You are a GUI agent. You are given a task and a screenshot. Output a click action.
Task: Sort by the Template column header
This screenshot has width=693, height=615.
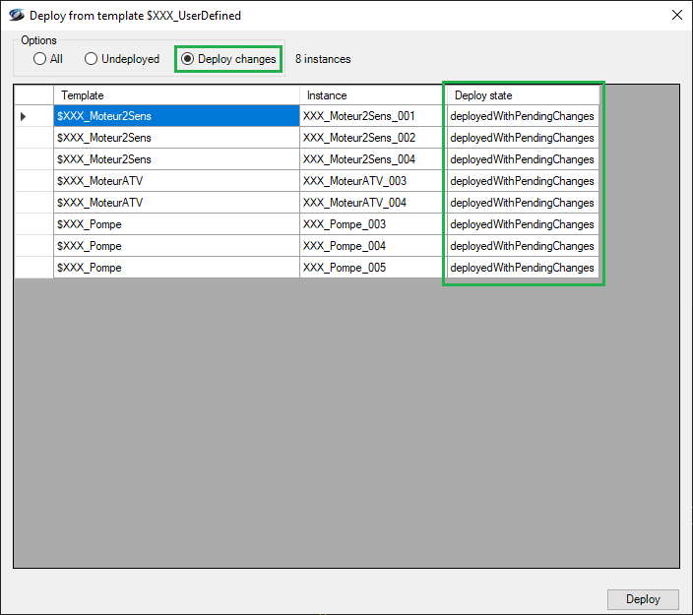click(x=175, y=95)
